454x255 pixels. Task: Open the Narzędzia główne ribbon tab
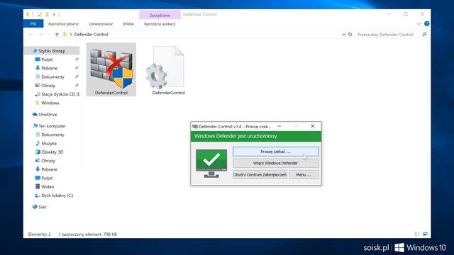tap(63, 24)
